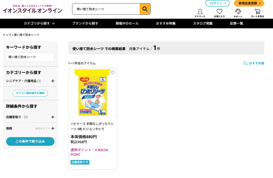Click the 本体価格880円 price text
This screenshot has height=178, width=273.
point(83,137)
